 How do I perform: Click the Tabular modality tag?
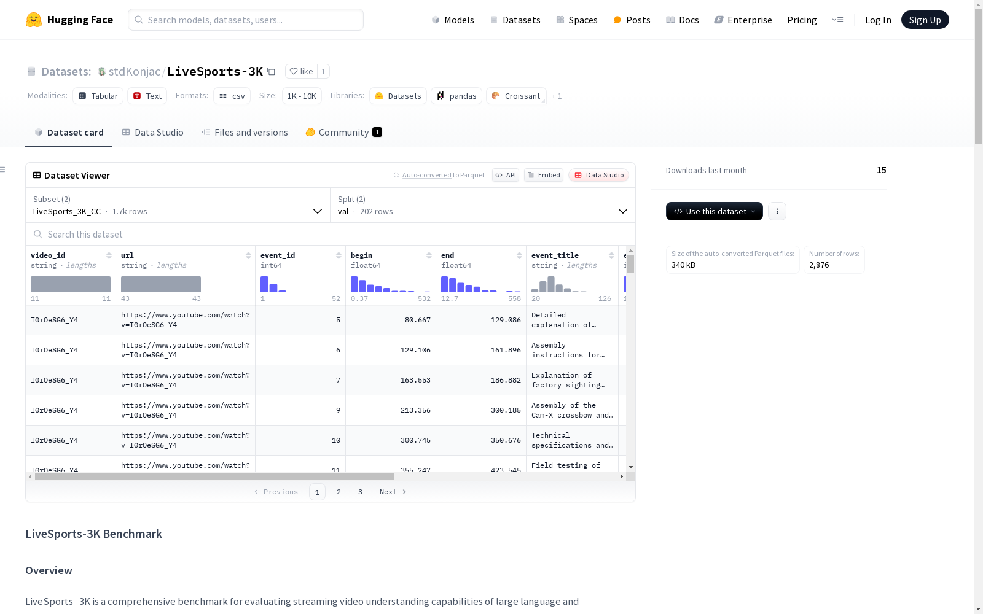coord(98,96)
